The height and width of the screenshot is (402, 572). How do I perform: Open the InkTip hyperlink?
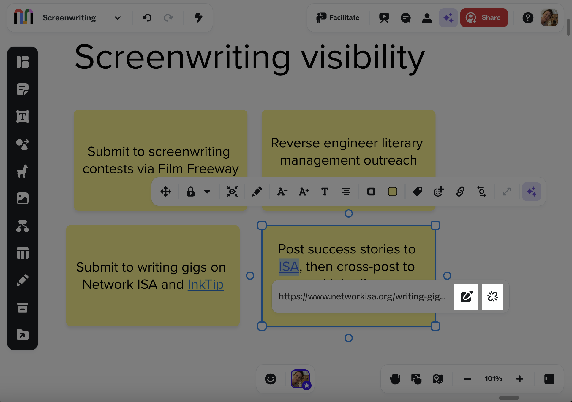point(206,284)
